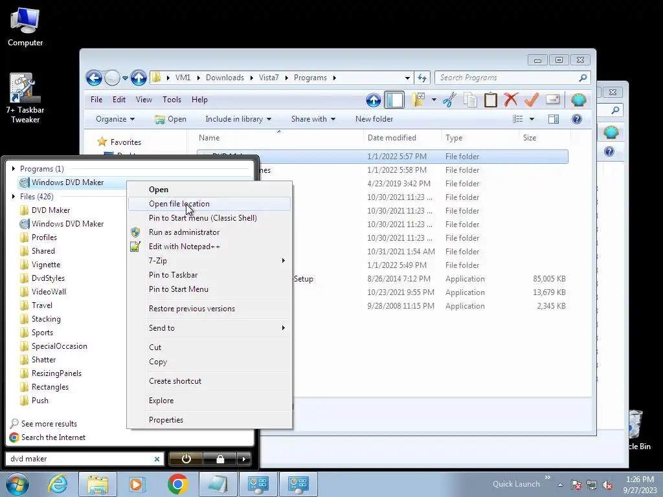Click the Email envelope toolbar icon
Image resolution: width=663 pixels, height=497 pixels.
[553, 100]
